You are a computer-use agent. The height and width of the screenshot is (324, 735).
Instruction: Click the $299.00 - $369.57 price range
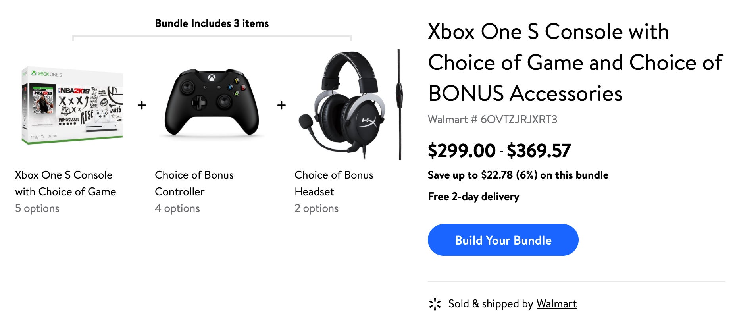click(499, 151)
